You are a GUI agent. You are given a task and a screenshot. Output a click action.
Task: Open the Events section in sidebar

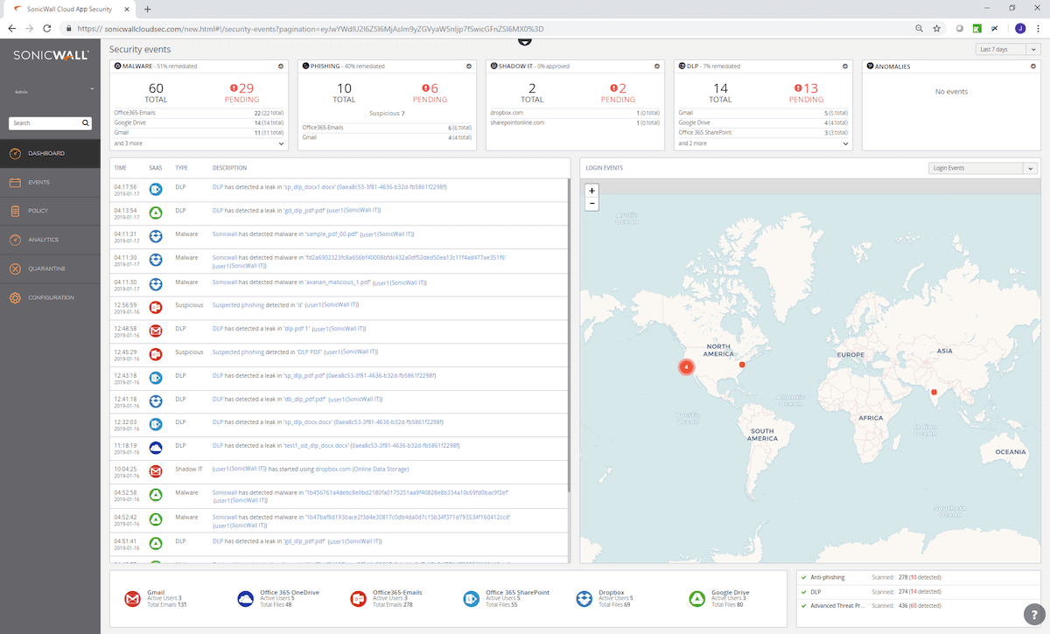pyautogui.click(x=38, y=182)
